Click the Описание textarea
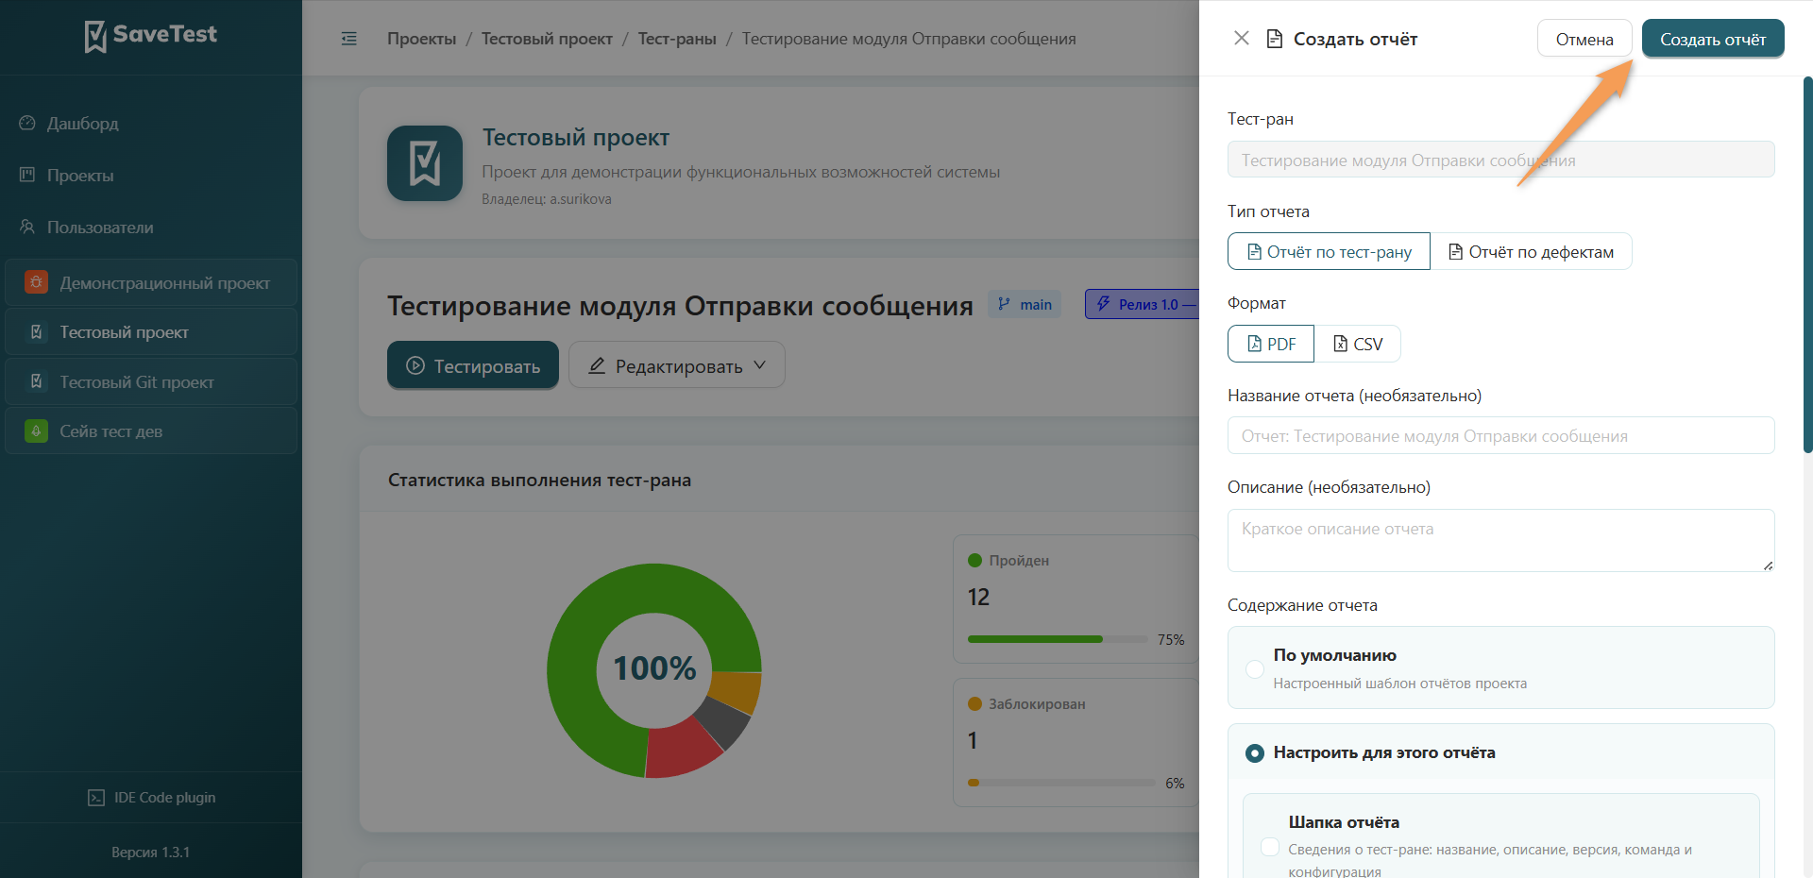1813x878 pixels. click(1501, 540)
